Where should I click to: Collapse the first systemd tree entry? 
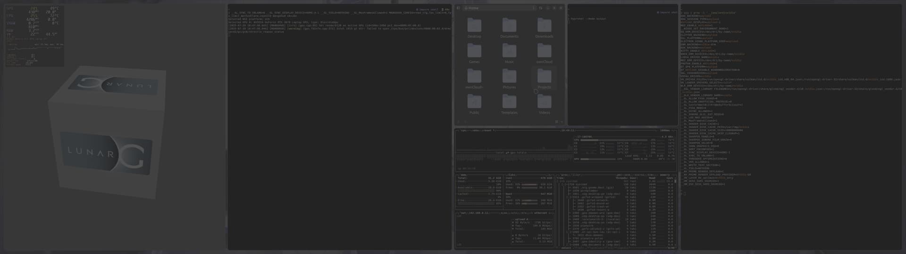pos(562,181)
